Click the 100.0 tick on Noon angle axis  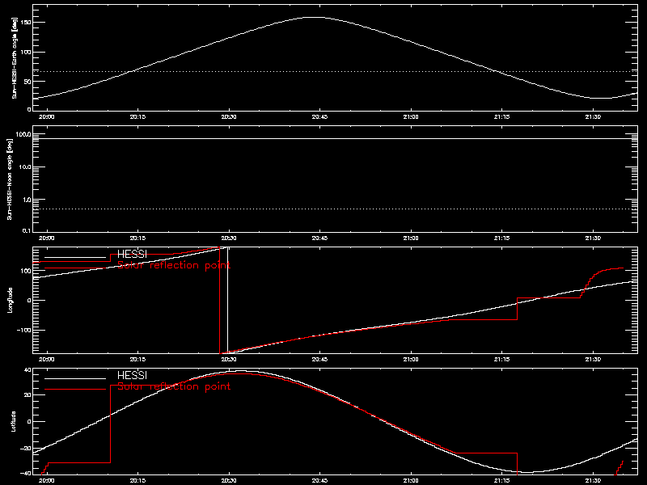pyautogui.click(x=24, y=134)
